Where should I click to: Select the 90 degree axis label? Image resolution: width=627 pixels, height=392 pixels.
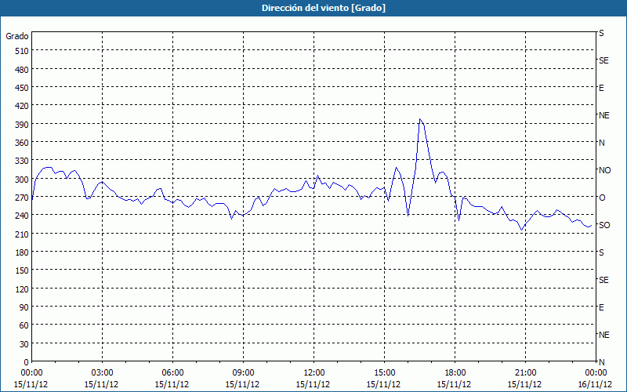coord(24,307)
